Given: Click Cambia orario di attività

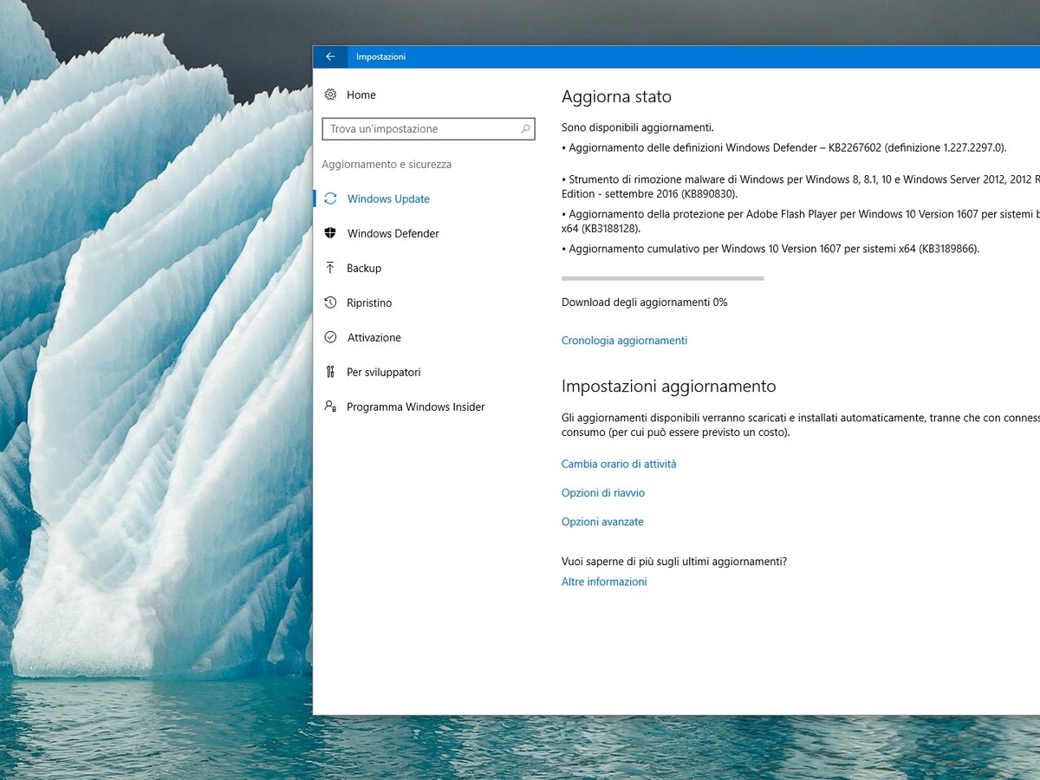Looking at the screenshot, I should pyautogui.click(x=619, y=464).
